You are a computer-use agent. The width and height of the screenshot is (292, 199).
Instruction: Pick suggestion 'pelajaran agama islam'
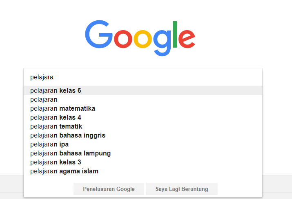point(143,171)
